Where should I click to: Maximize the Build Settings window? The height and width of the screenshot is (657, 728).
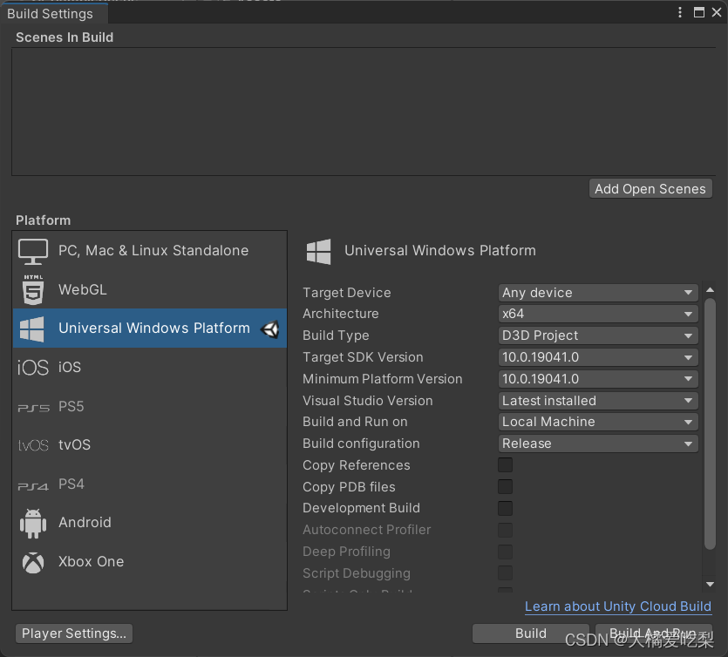pos(698,12)
